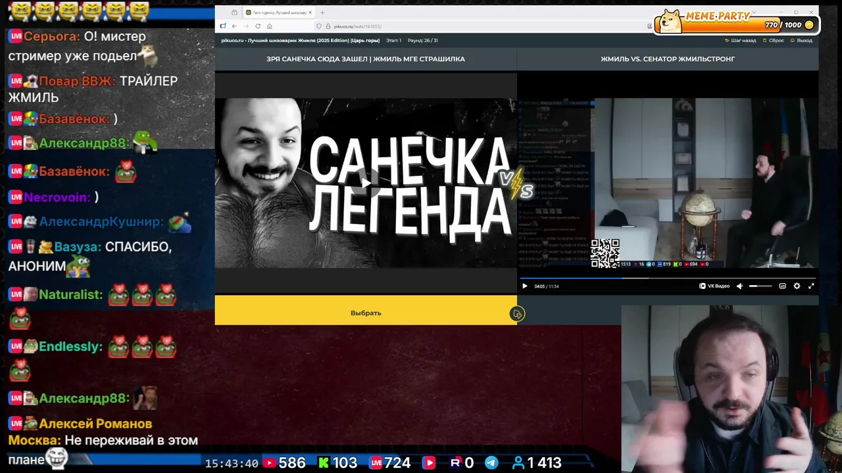The image size is (842, 473).
Task: Toggle subtitles in the VK player
Action: pyautogui.click(x=782, y=286)
